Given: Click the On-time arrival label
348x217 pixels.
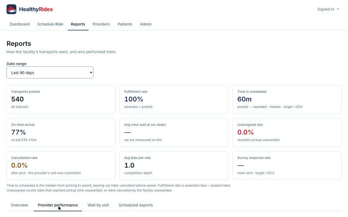Looking at the screenshot, I should coord(23,125).
